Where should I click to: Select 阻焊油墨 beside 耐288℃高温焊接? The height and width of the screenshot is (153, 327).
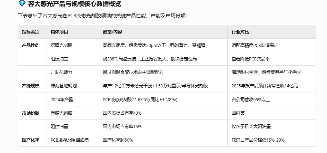coord(59,59)
